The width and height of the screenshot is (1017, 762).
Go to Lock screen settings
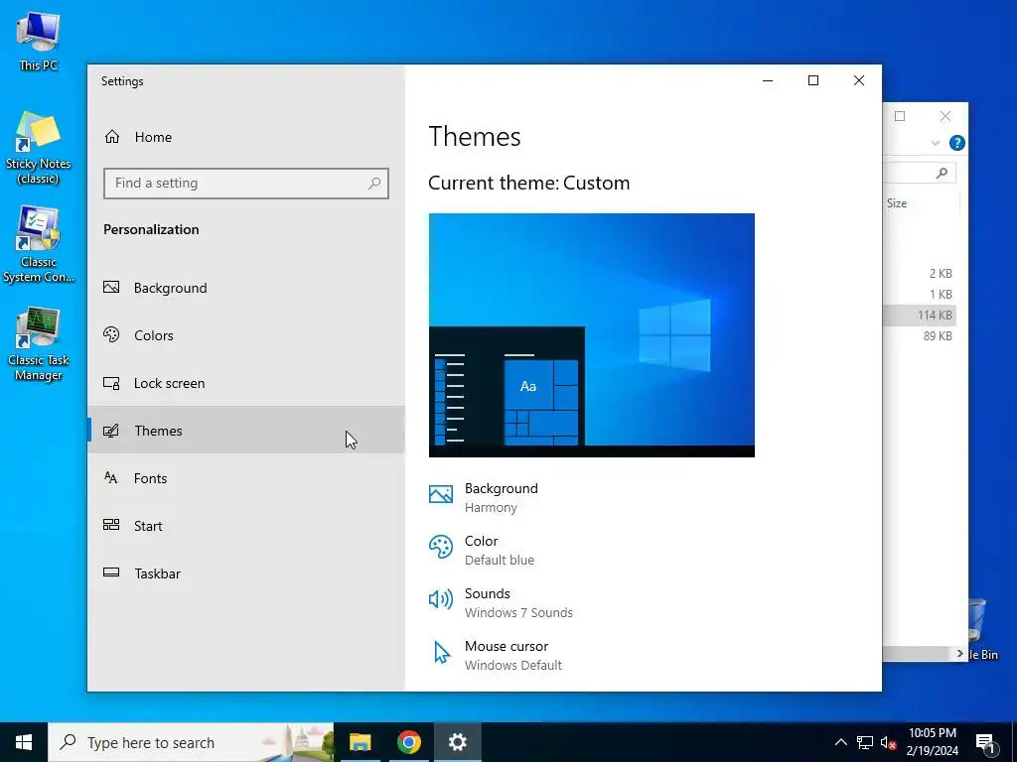point(246,383)
